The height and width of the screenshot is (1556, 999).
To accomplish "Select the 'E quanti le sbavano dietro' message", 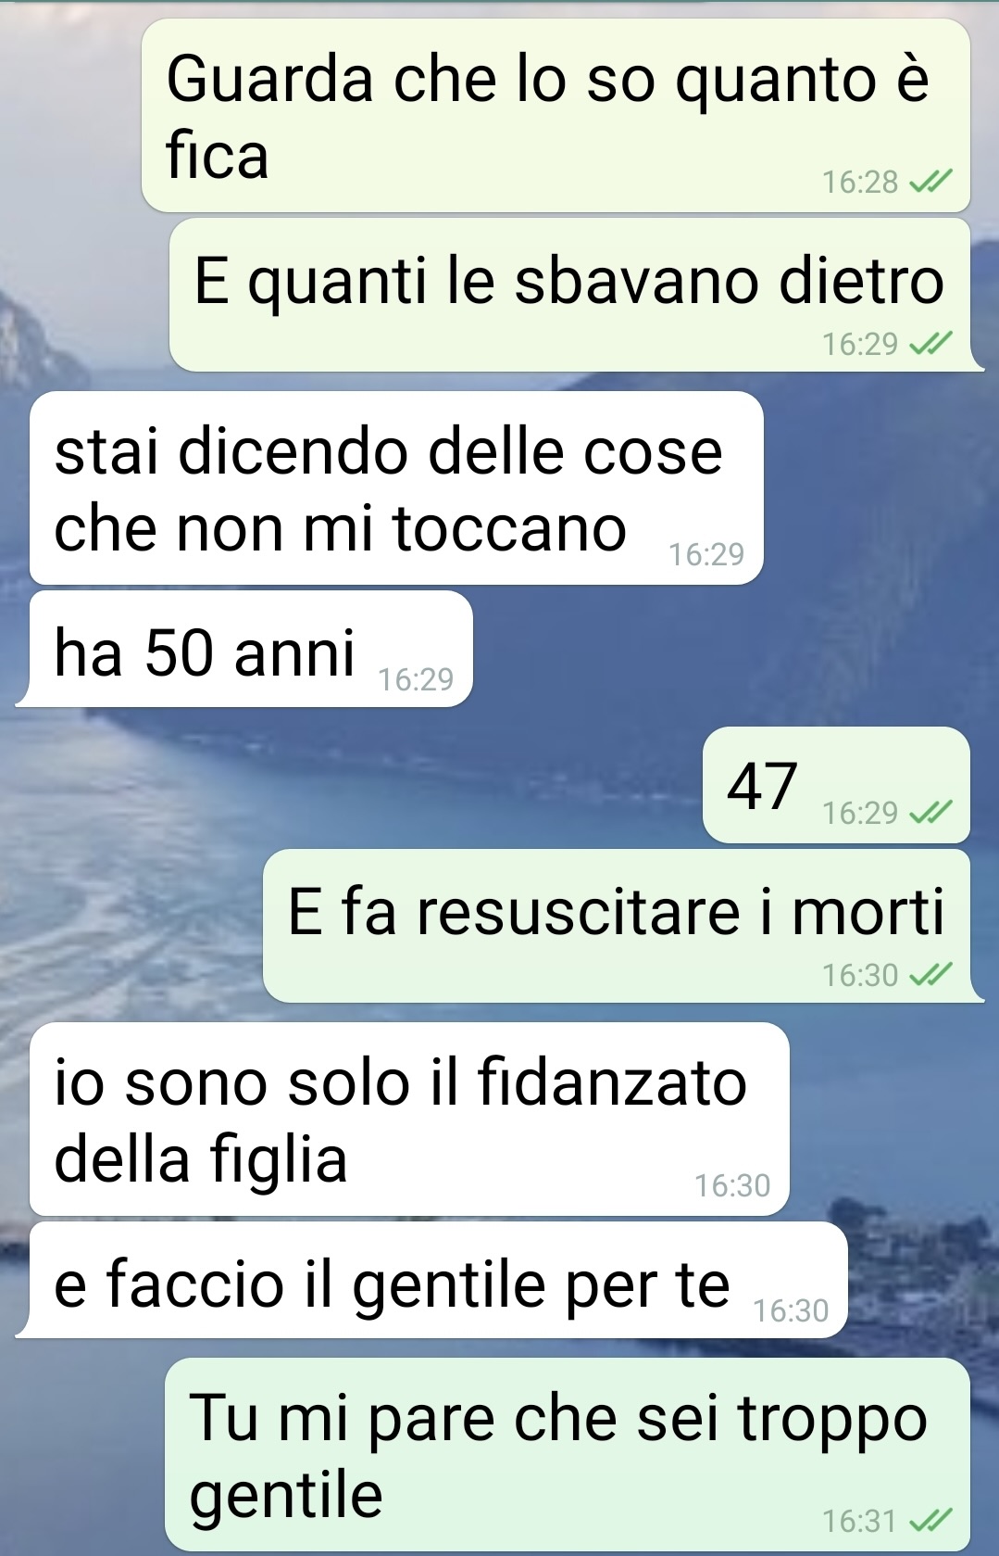I will pyautogui.click(x=570, y=295).
